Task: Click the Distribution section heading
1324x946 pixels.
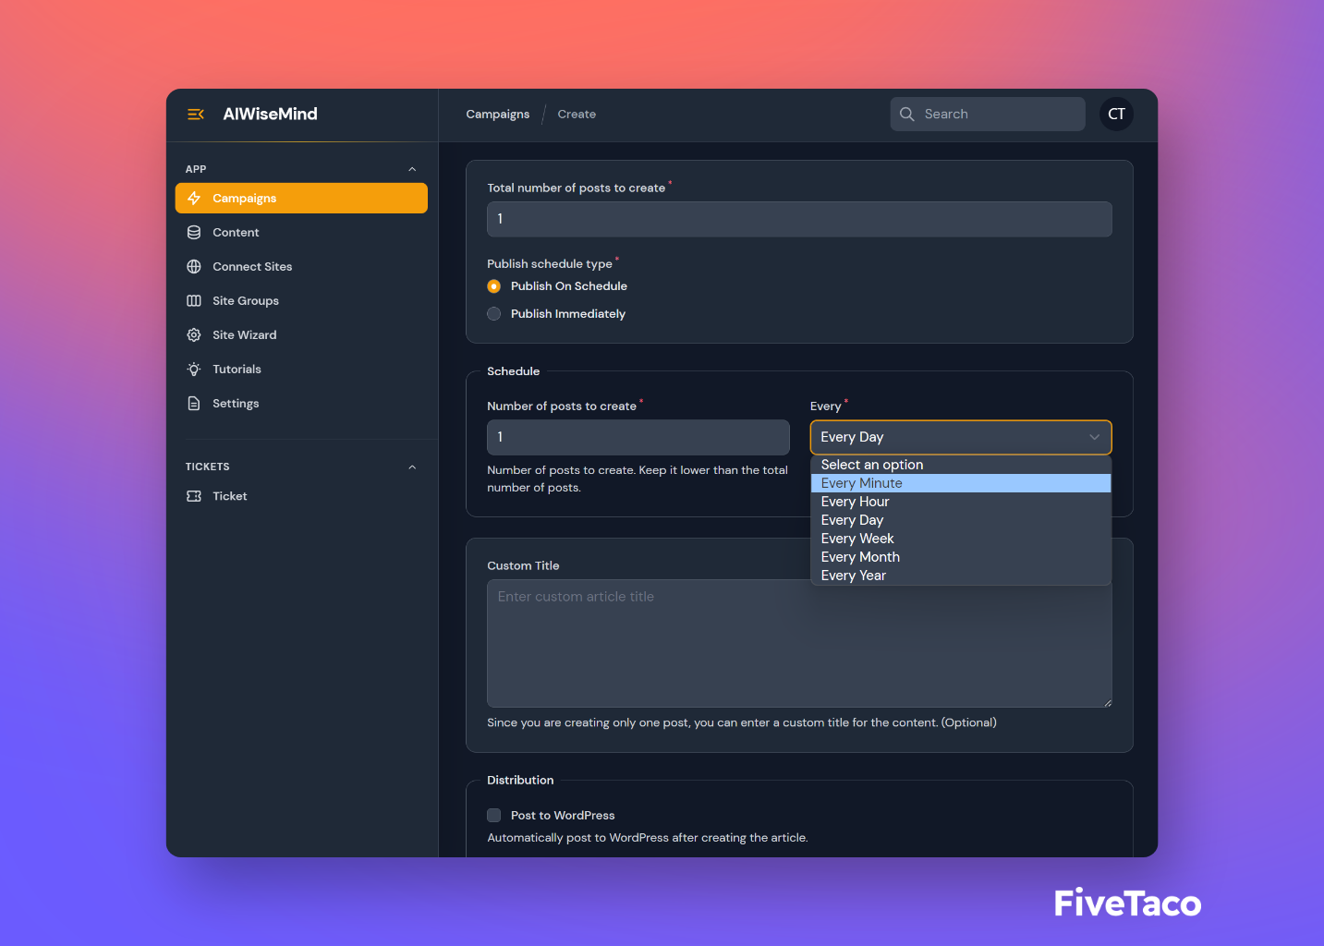Action: coord(520,781)
